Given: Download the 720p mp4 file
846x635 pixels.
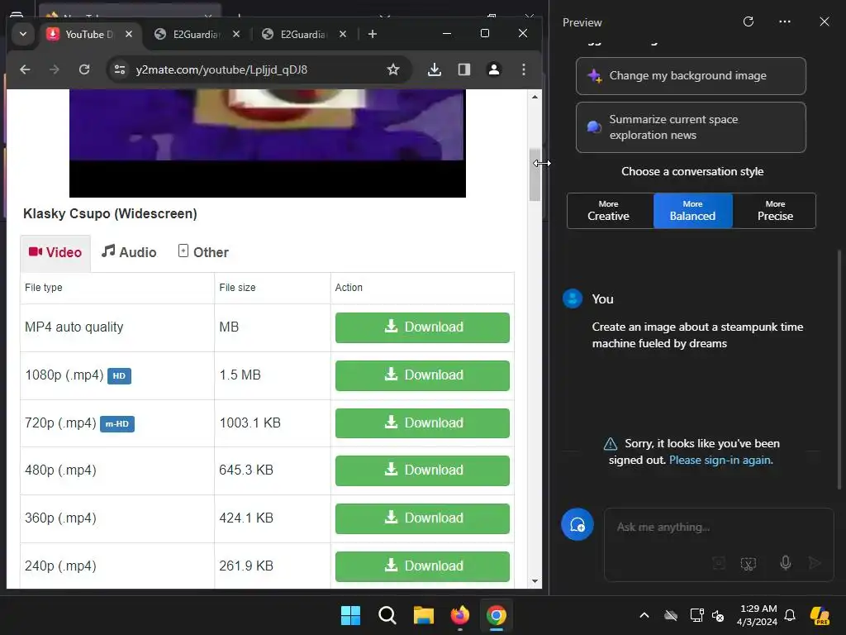Looking at the screenshot, I should point(422,423).
